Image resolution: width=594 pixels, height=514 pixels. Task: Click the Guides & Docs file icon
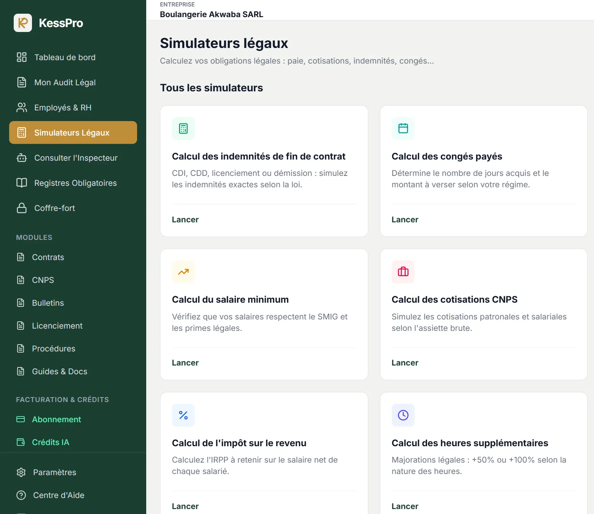tap(21, 371)
